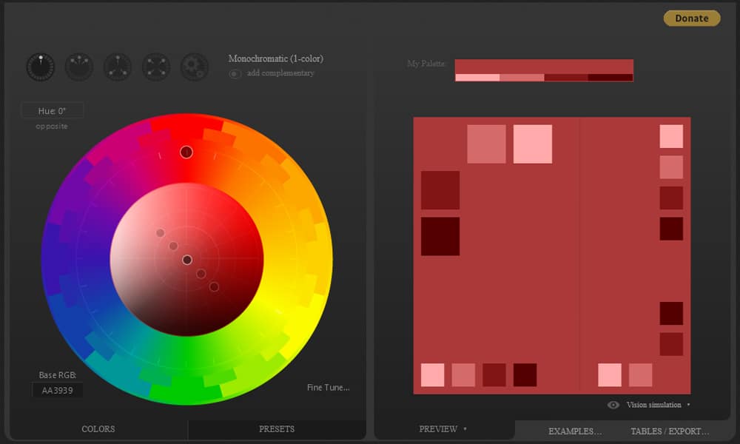Click the eye icon beside Vision simulation
Viewport: 740px width, 444px height.
613,405
